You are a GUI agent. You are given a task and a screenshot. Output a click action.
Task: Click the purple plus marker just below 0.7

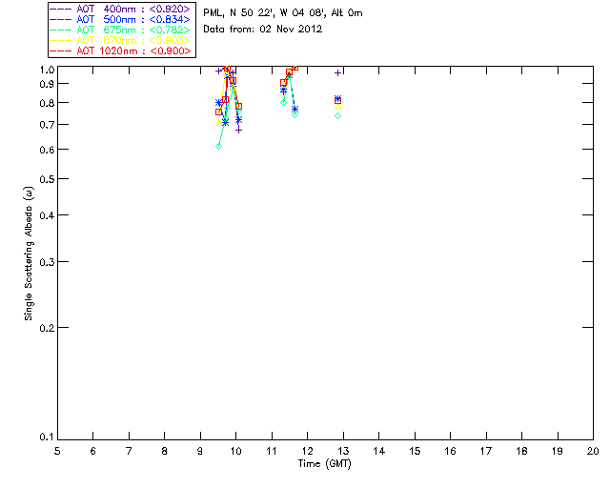(239, 130)
